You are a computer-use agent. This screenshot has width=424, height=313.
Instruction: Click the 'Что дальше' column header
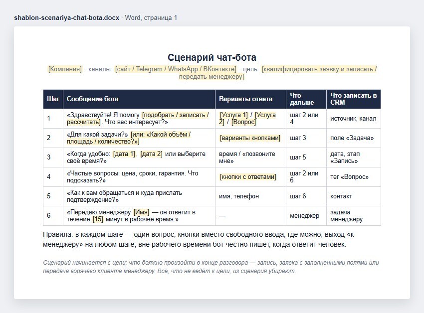tap(306, 99)
